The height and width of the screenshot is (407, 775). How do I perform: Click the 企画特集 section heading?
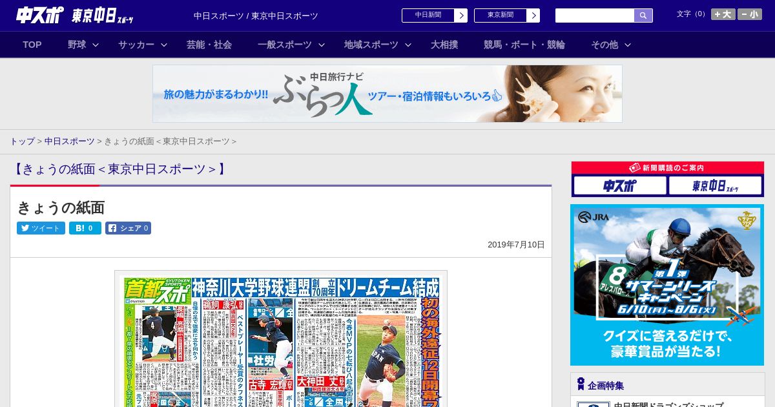[x=606, y=386]
